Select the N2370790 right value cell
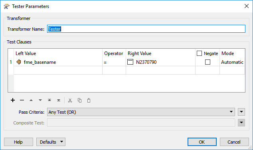Viewport: 253px width, 150px height. click(x=160, y=62)
